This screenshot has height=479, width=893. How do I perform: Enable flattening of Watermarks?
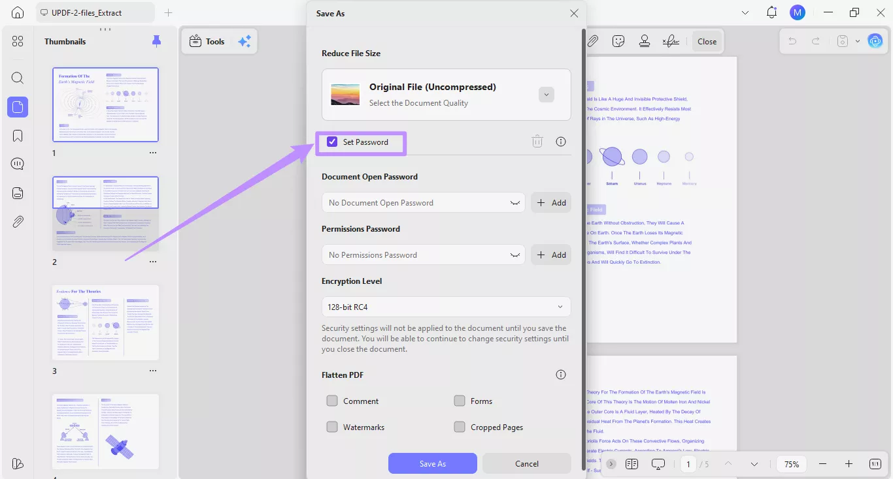point(332,427)
